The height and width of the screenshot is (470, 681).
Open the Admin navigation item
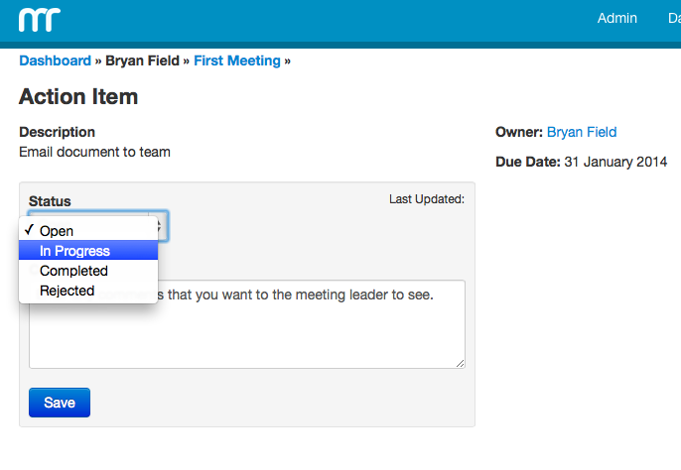pyautogui.click(x=616, y=18)
